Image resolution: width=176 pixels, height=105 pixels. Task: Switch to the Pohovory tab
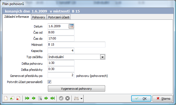pyautogui.click(x=39, y=17)
